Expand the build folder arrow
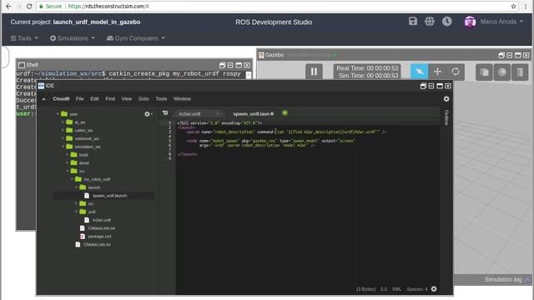This screenshot has height=300, width=534. [x=68, y=155]
